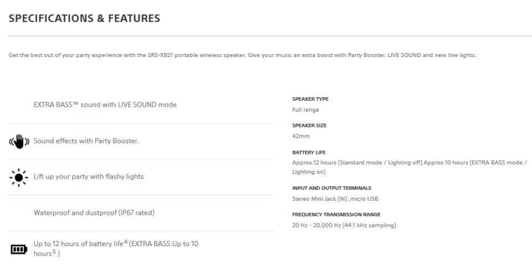The image size is (532, 276).
Task: Click the 42mm speaker size value
Action: click(301, 136)
